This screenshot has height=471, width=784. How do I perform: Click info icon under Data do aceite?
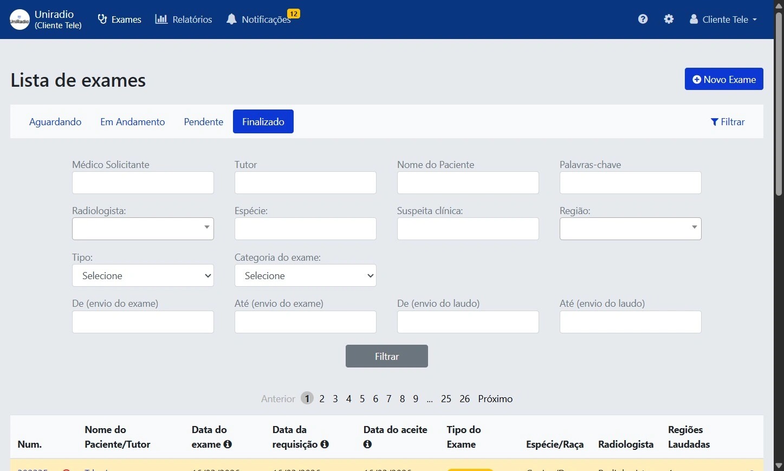click(367, 444)
